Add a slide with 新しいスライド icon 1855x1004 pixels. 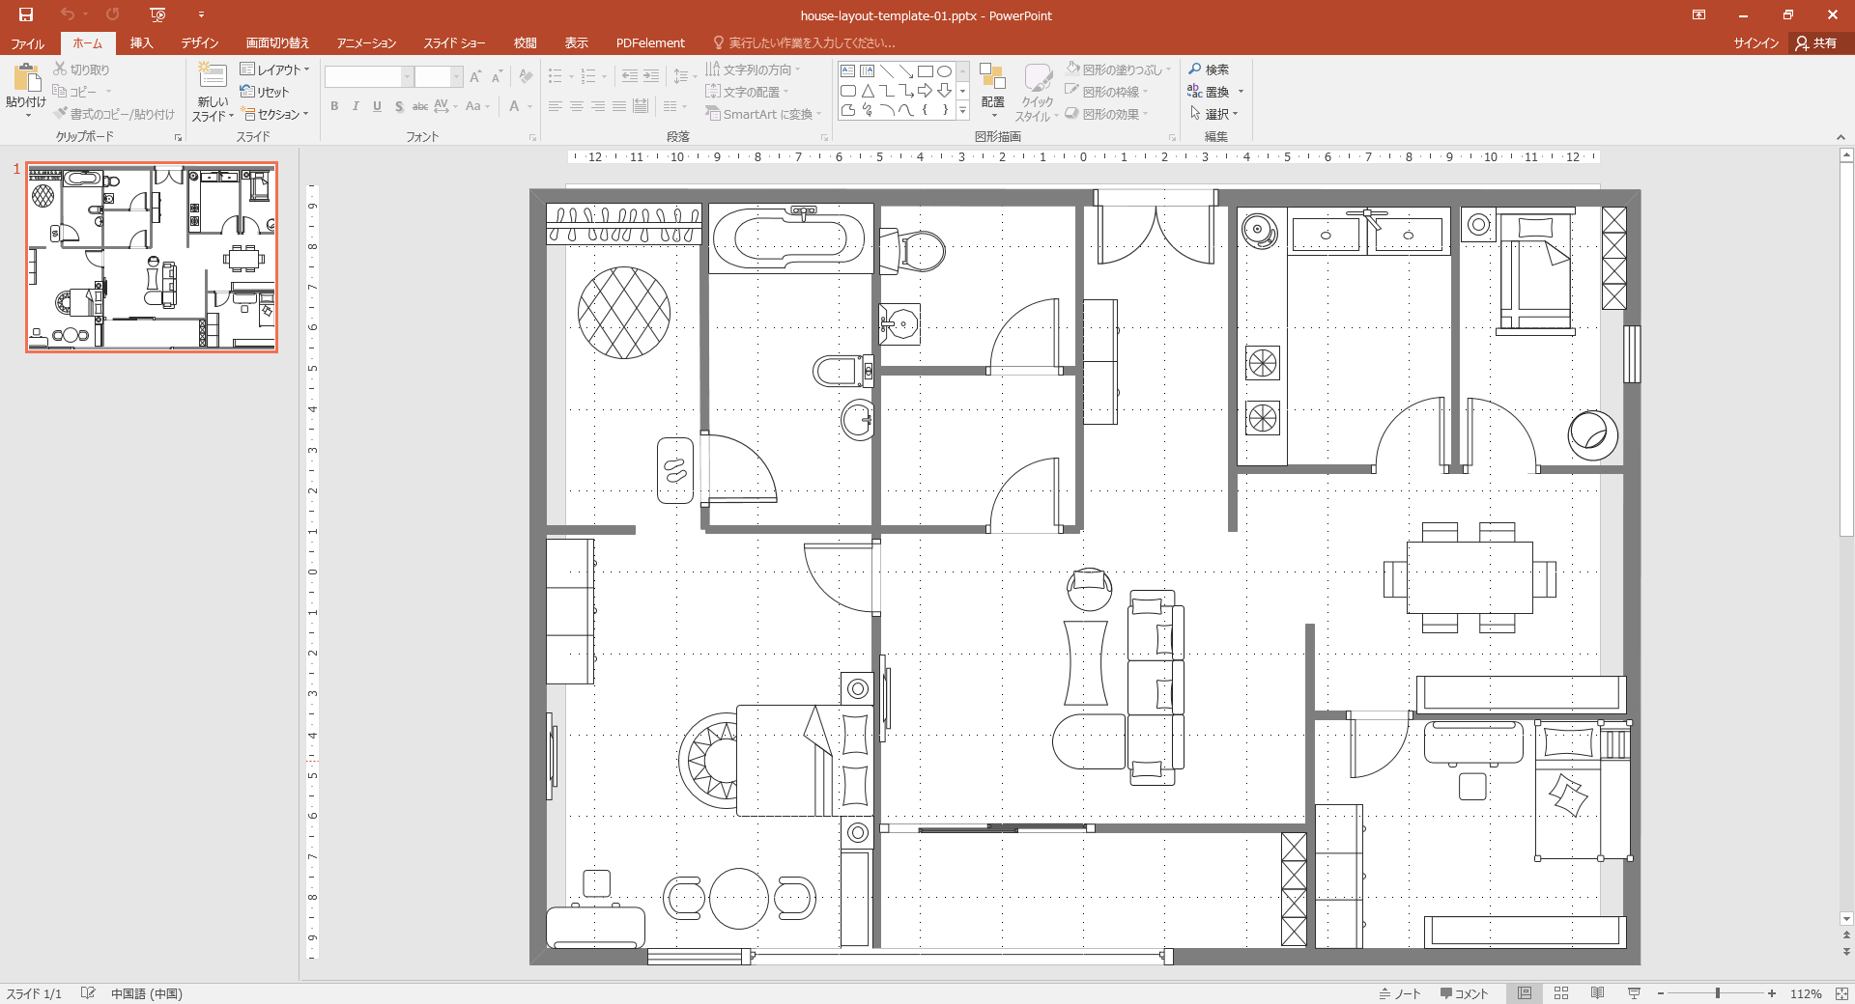(x=213, y=77)
